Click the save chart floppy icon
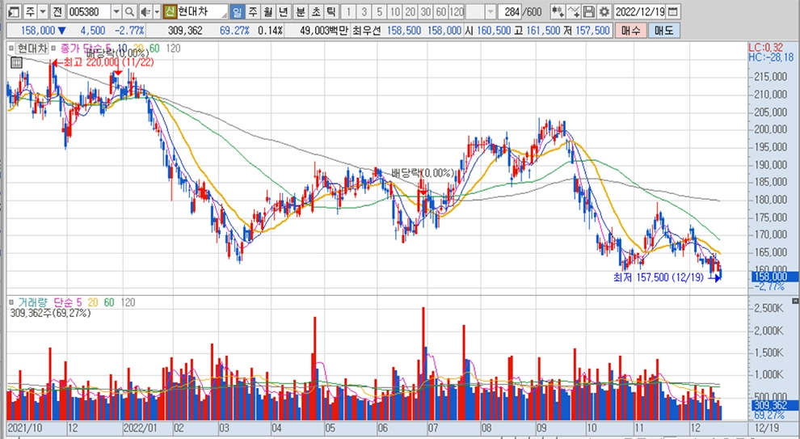This screenshot has width=800, height=439. (589, 12)
